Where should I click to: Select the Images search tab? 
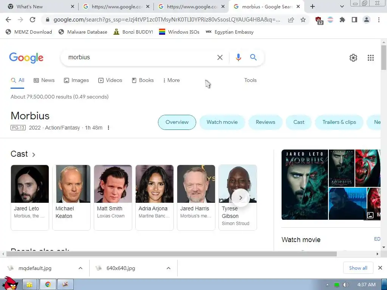tap(76, 80)
